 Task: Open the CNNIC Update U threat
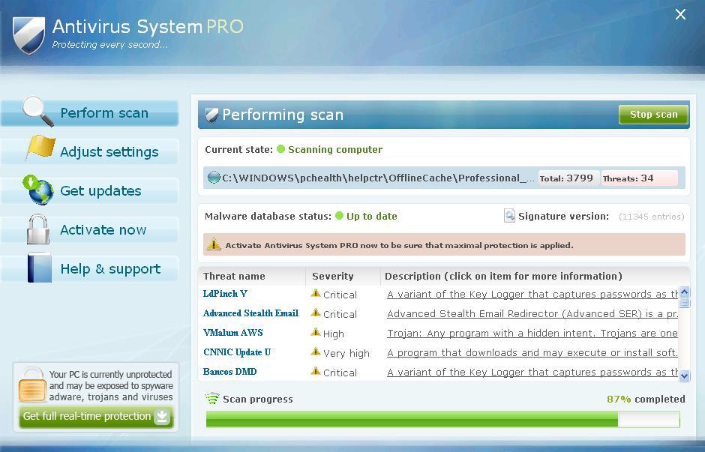point(237,352)
